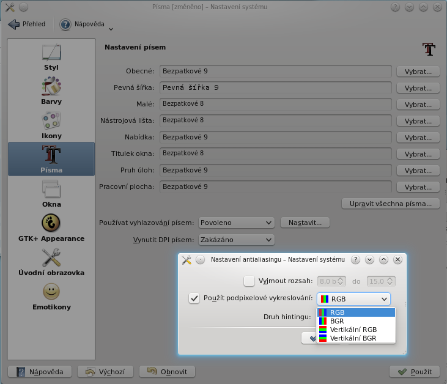Open the Styl settings category

point(51,57)
